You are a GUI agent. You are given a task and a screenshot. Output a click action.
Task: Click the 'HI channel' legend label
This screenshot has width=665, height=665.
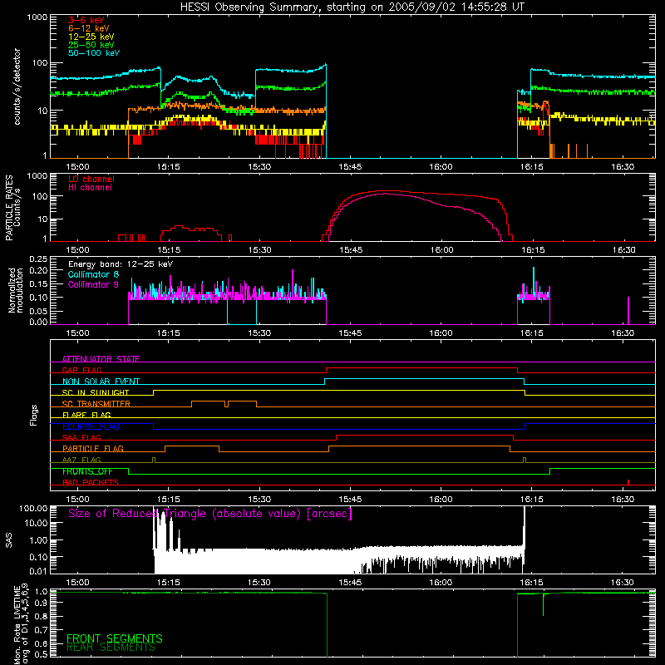(90, 188)
